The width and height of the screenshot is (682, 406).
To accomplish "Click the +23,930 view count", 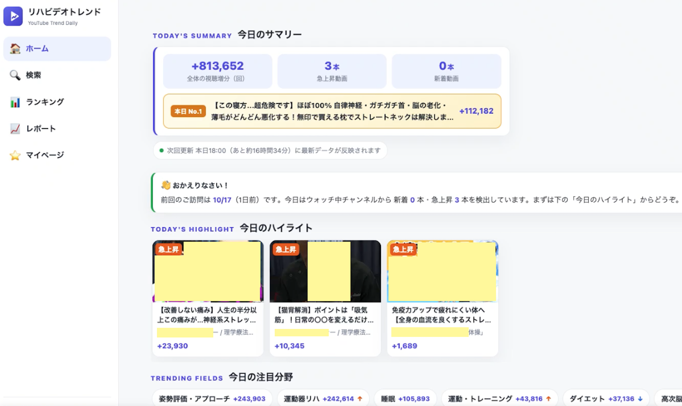I will pyautogui.click(x=173, y=346).
